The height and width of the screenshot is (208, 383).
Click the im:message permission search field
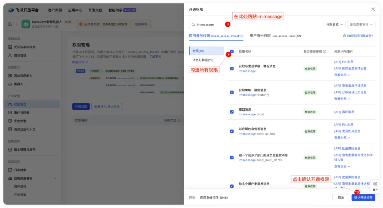pyautogui.click(x=256, y=24)
